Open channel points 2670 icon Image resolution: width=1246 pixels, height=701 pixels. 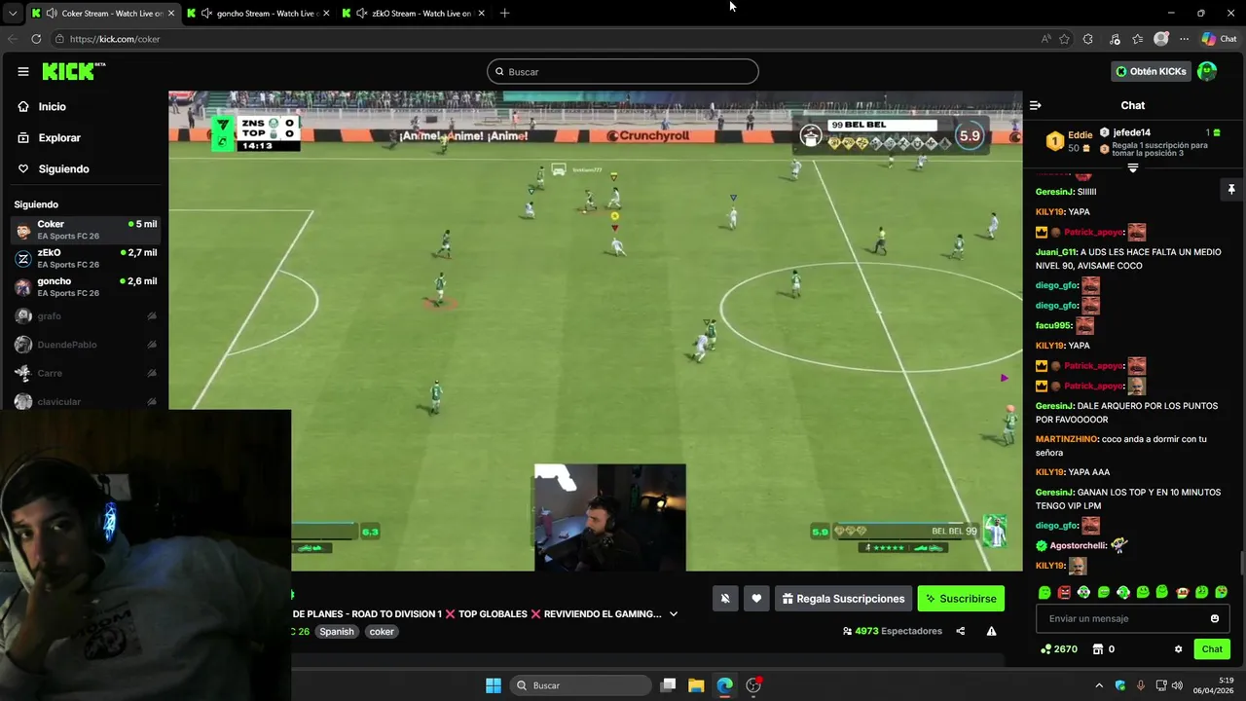(x=1058, y=649)
